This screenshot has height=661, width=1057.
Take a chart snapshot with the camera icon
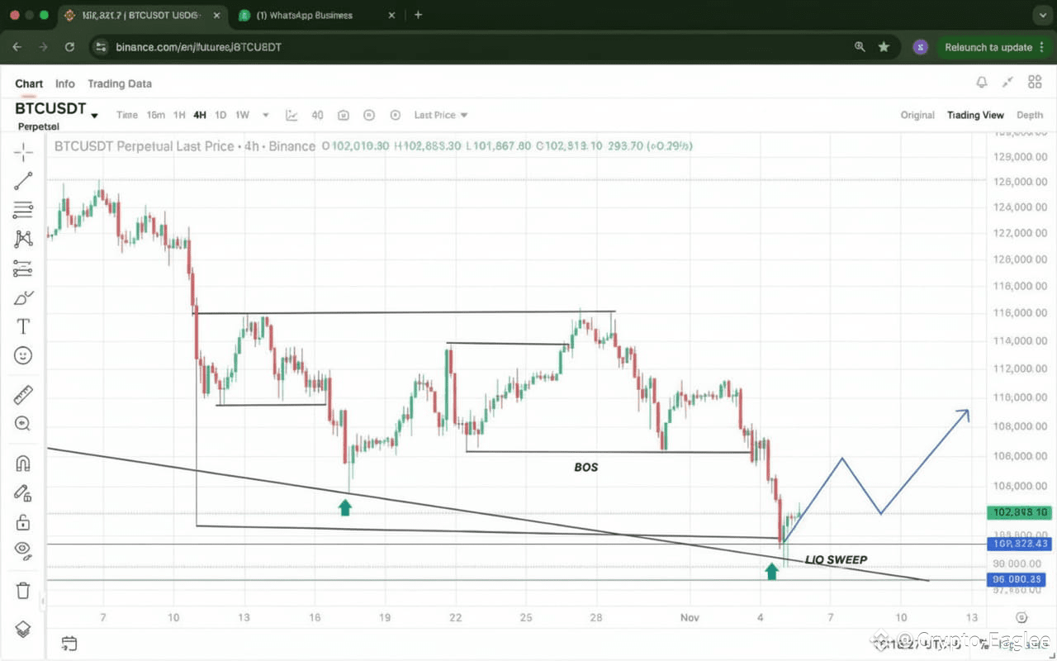click(x=344, y=116)
